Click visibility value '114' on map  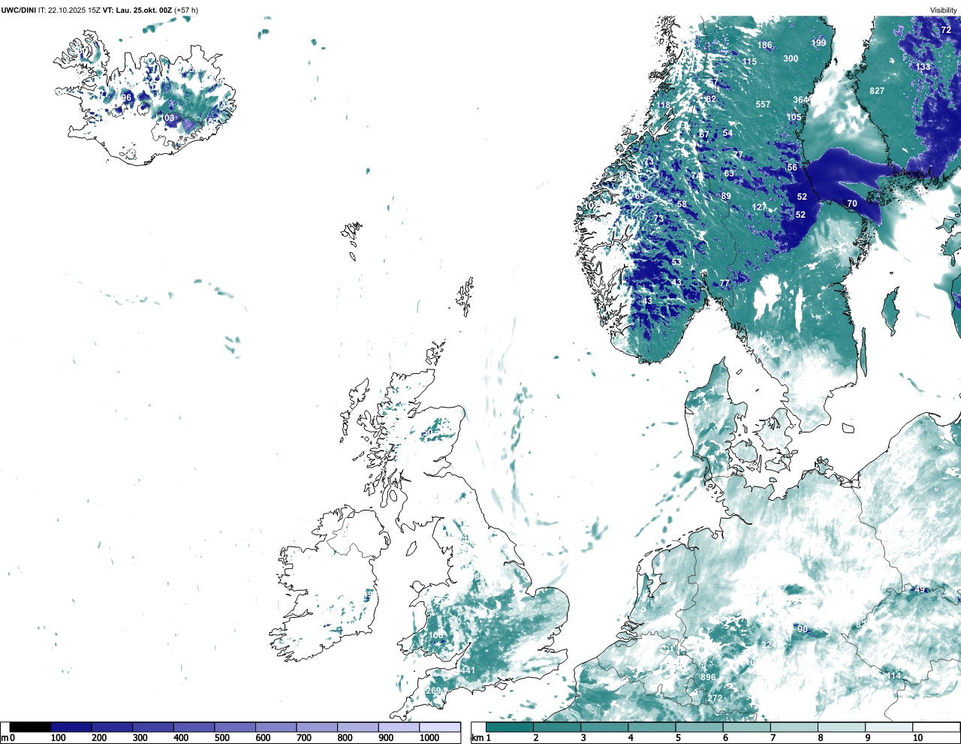point(894,676)
